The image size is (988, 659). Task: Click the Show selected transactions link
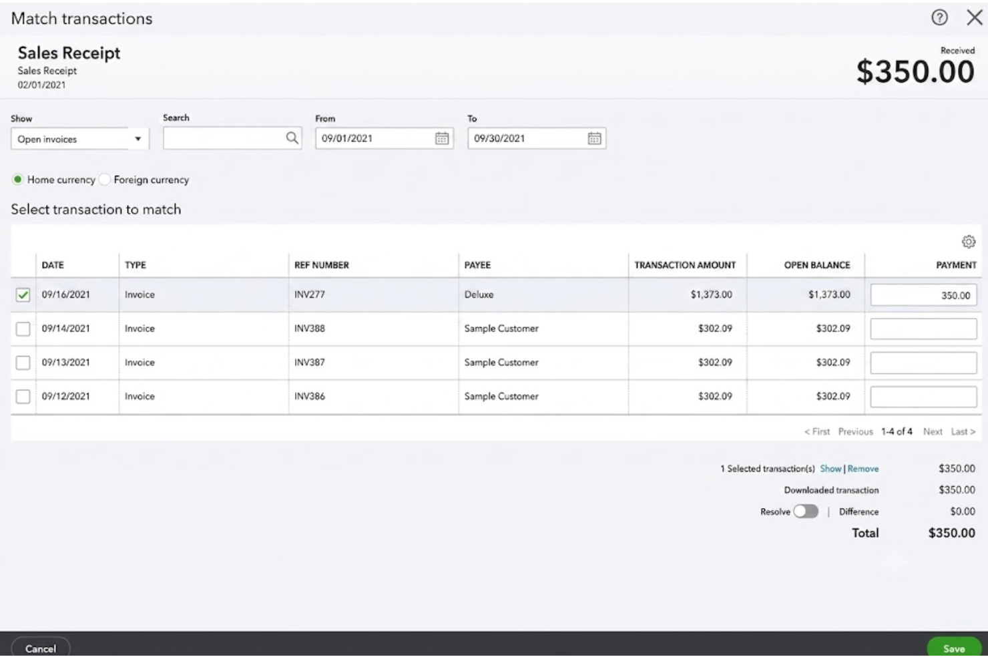830,469
